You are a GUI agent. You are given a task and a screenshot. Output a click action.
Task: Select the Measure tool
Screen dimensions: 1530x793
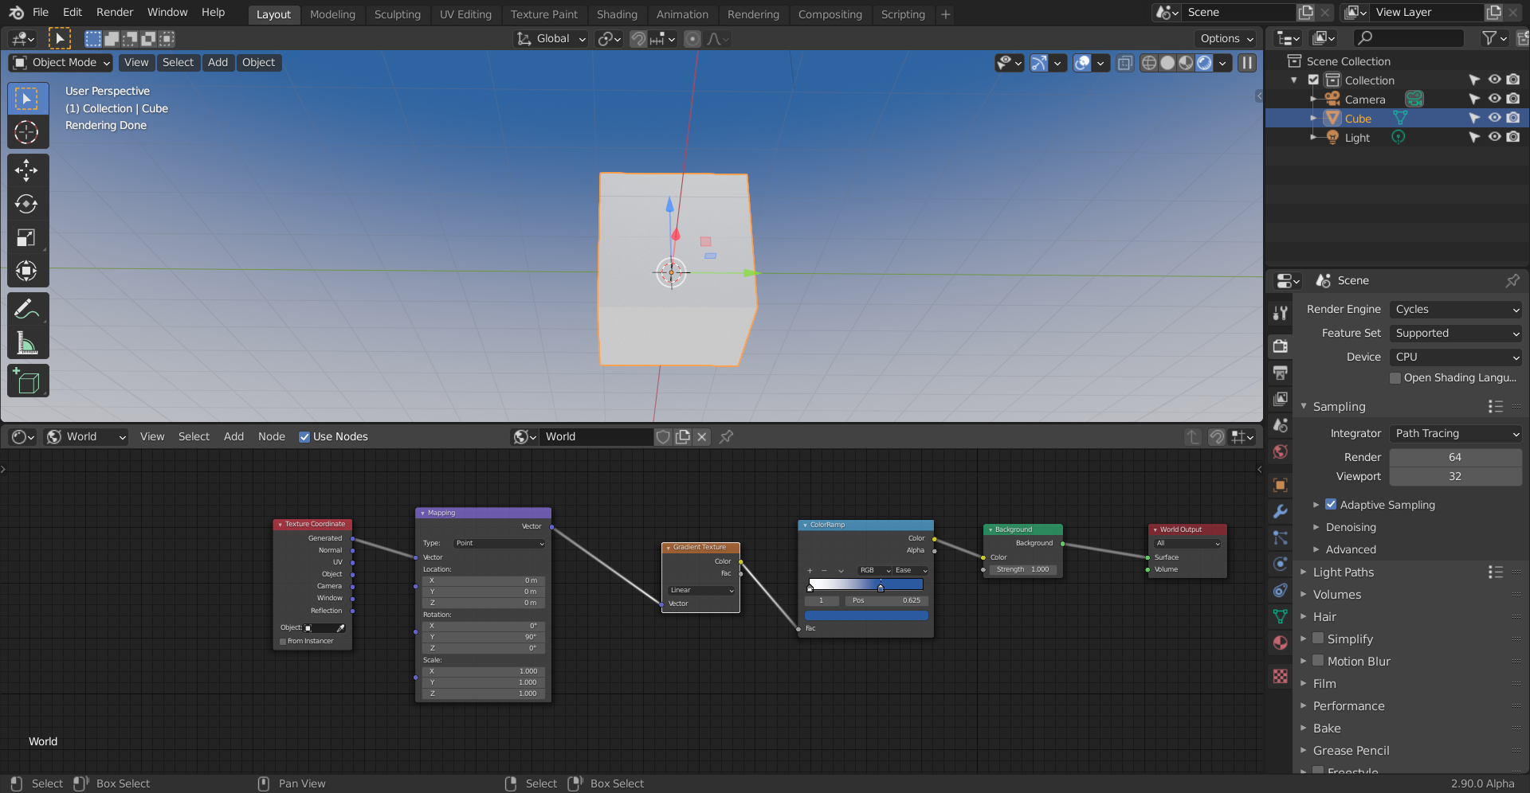click(x=26, y=343)
